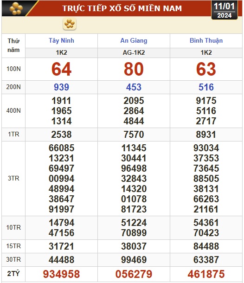
Task: Click Bình Thuận number 54361
Action: point(206,223)
